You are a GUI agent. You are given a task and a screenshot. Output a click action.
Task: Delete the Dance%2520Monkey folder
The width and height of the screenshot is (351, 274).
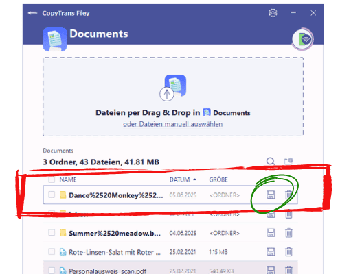point(288,195)
